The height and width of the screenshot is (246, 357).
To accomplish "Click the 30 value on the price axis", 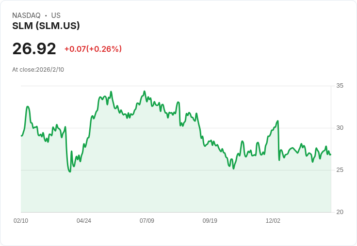I will (x=340, y=128).
